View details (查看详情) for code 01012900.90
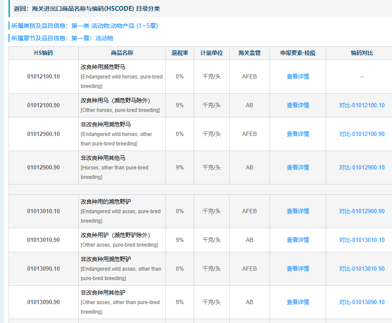 [297, 168]
